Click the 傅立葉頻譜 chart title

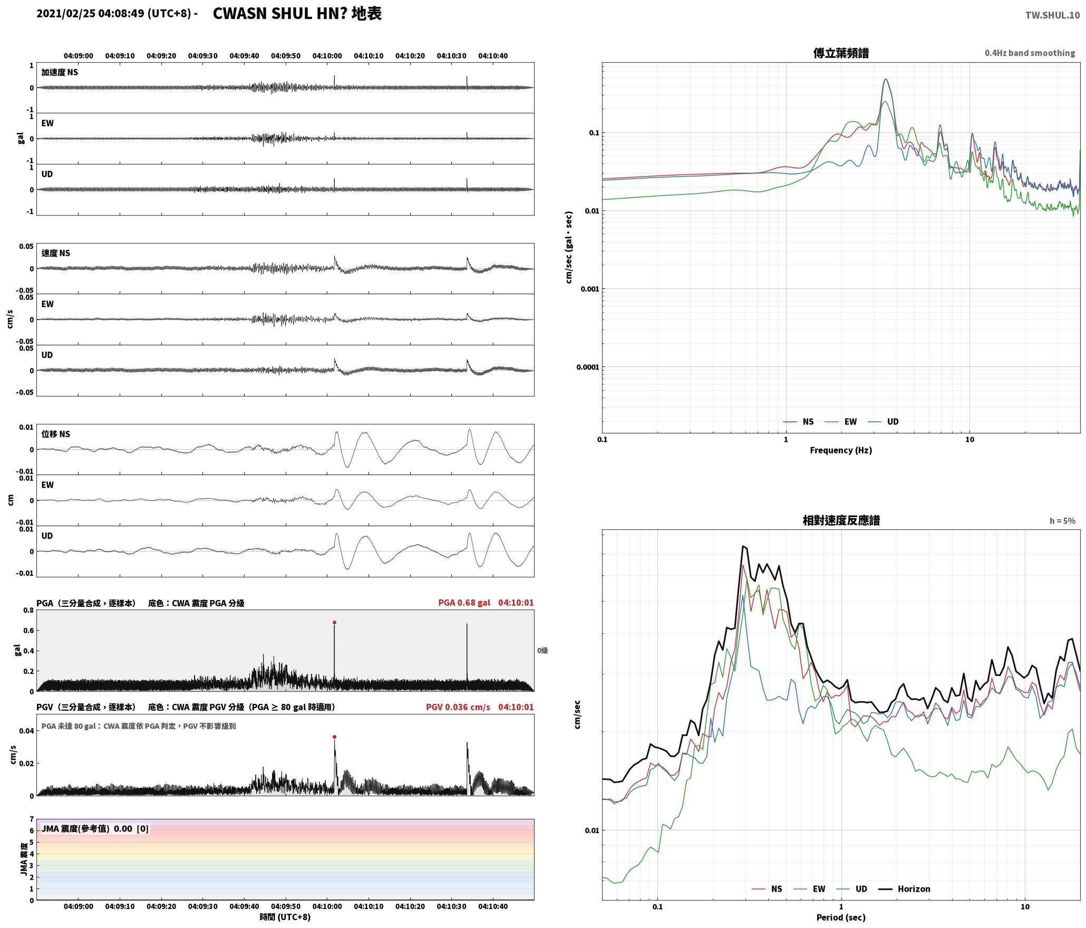click(x=841, y=53)
